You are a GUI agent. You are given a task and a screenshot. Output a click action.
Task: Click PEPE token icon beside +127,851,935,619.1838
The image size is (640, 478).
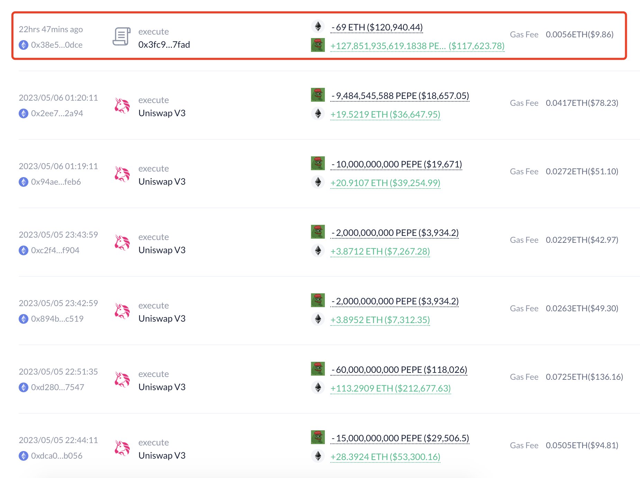pos(318,45)
